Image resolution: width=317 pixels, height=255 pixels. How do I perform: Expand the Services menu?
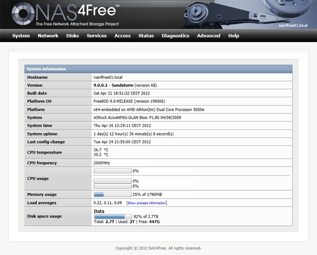tap(97, 36)
